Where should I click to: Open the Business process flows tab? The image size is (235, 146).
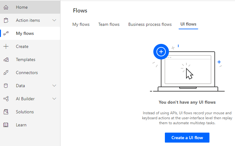[x=150, y=24]
